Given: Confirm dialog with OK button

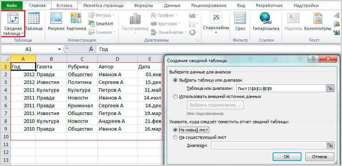Looking at the screenshot, I should (287, 157).
